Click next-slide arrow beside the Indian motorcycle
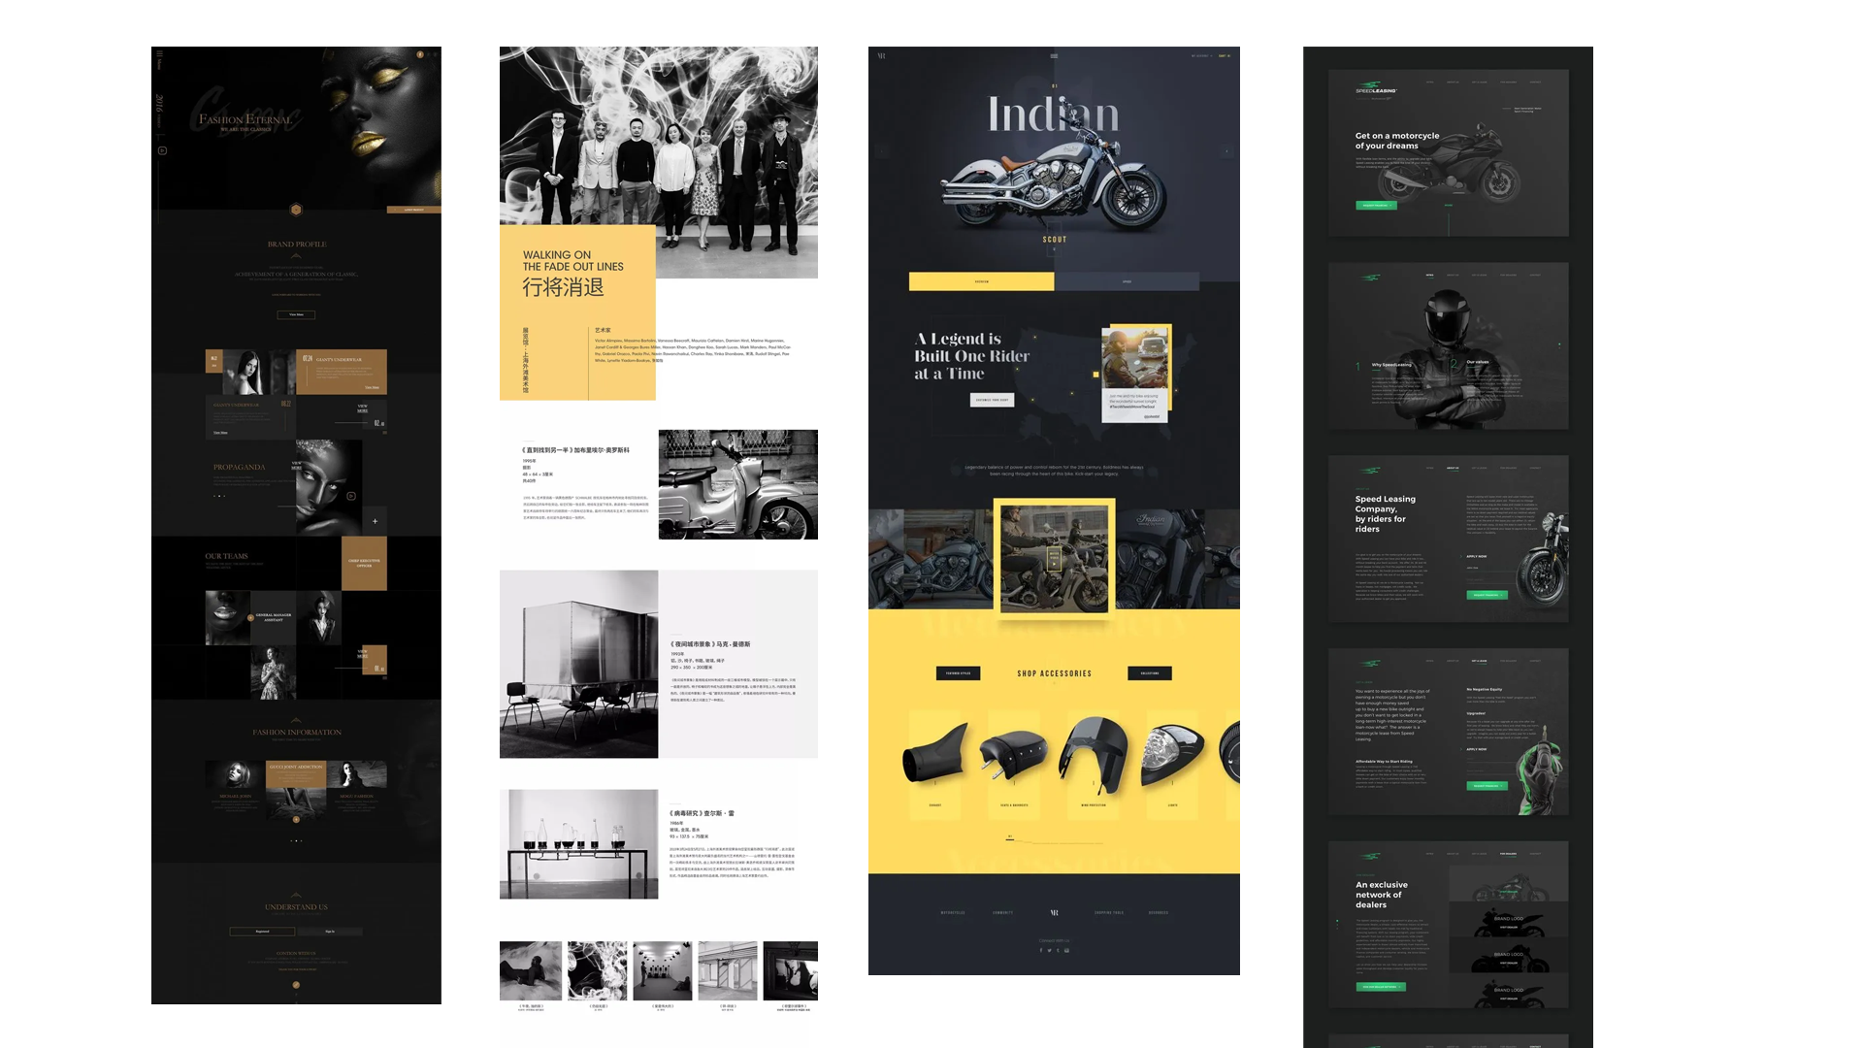The height and width of the screenshot is (1048, 1863). [1226, 151]
